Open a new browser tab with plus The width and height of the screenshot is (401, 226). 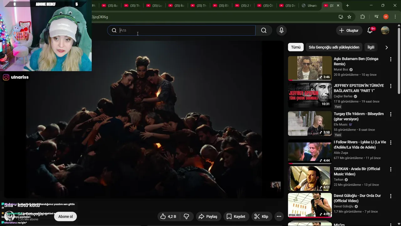tap(347, 6)
